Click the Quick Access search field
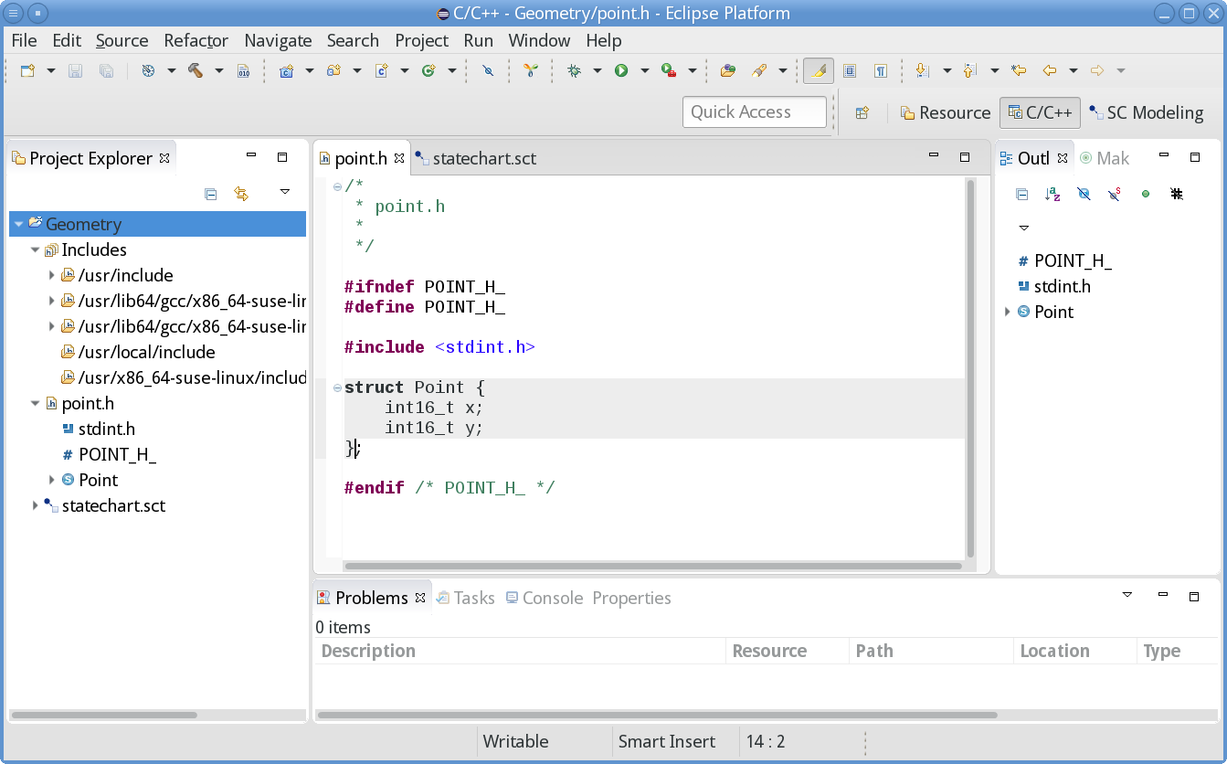 pyautogui.click(x=754, y=112)
